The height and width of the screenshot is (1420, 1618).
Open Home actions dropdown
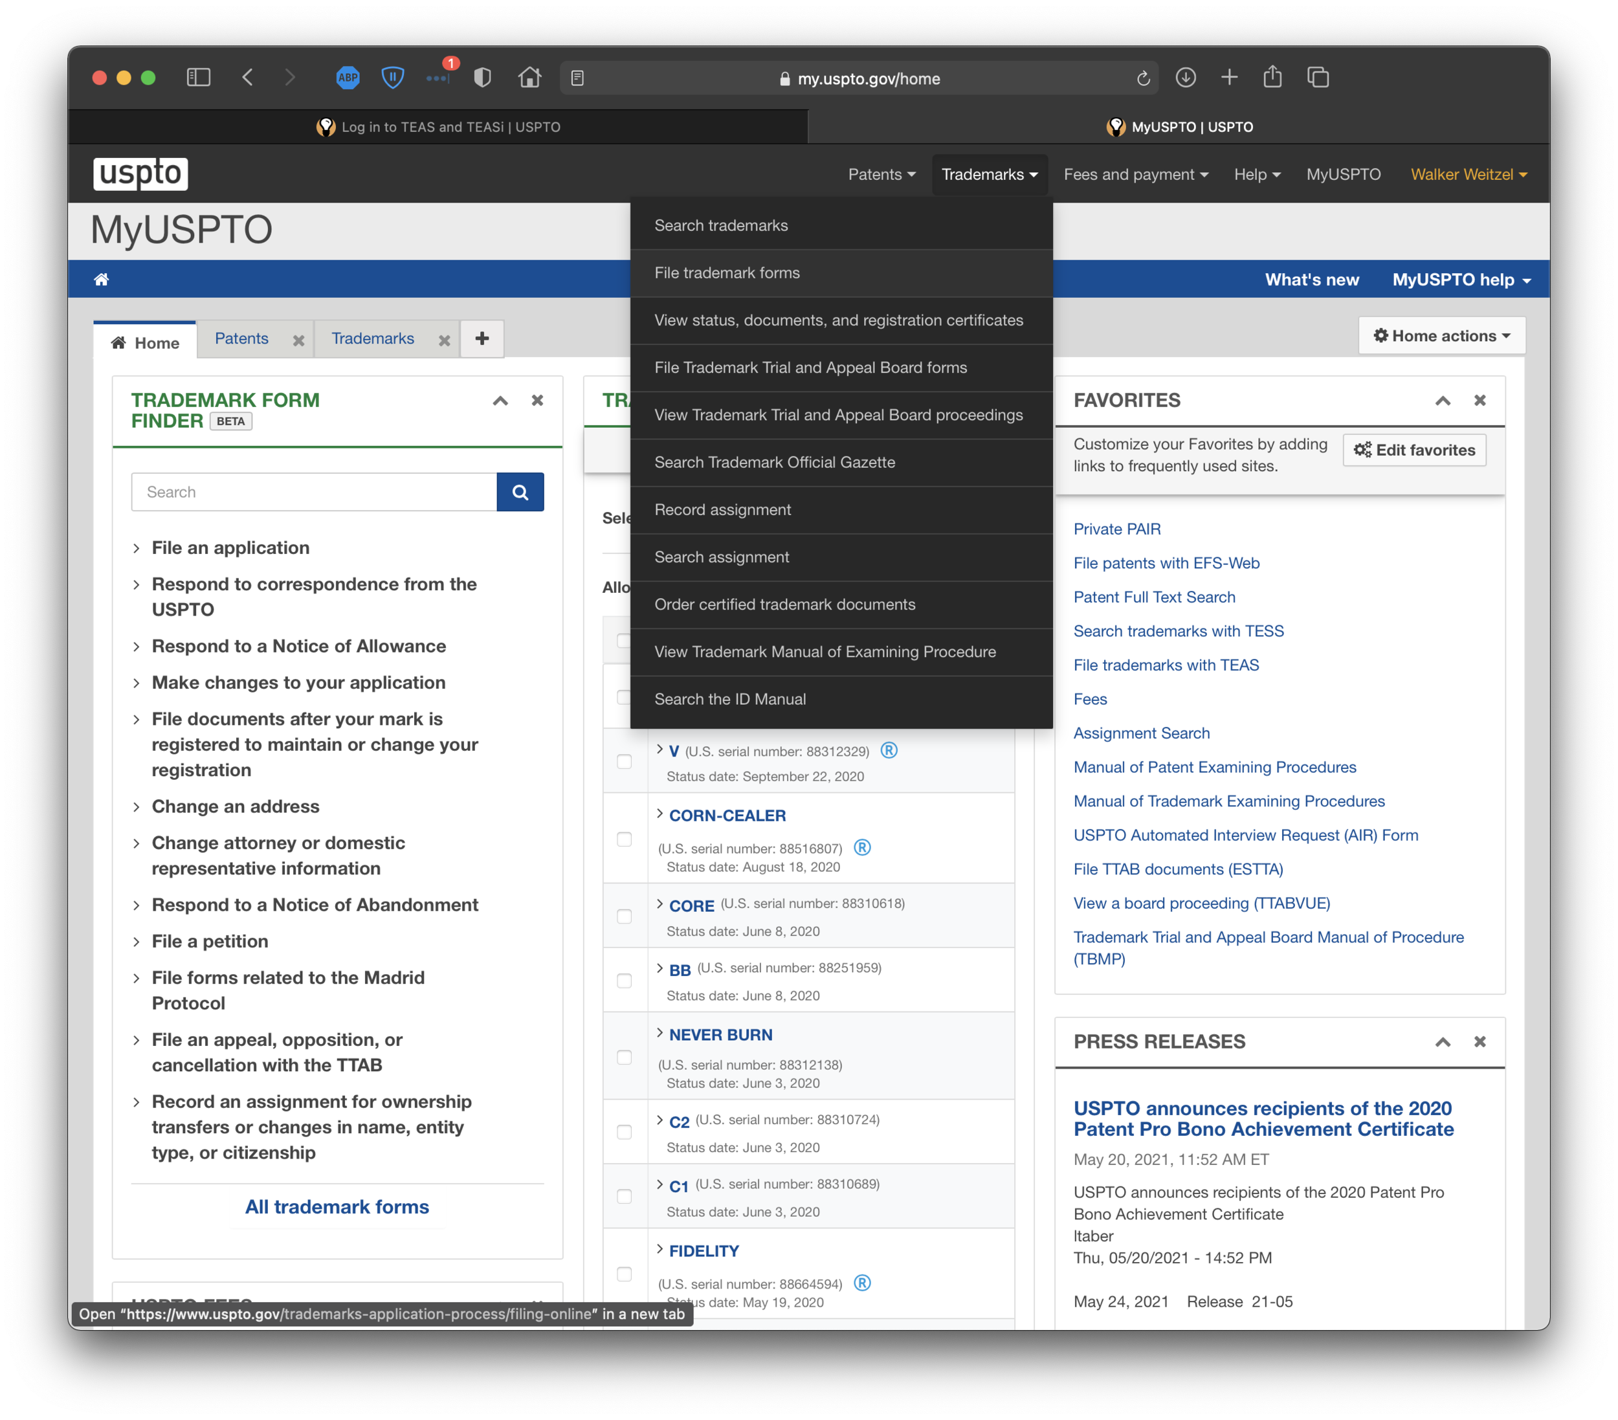tap(1441, 336)
